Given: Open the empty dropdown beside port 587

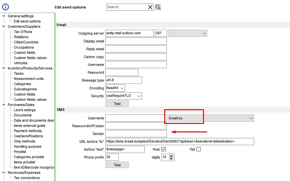Looking at the screenshot, I should (x=188, y=33).
